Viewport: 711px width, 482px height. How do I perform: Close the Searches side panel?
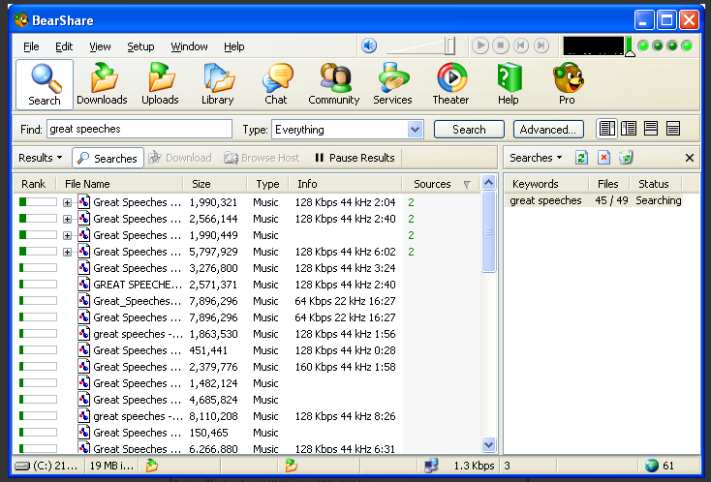pos(690,158)
